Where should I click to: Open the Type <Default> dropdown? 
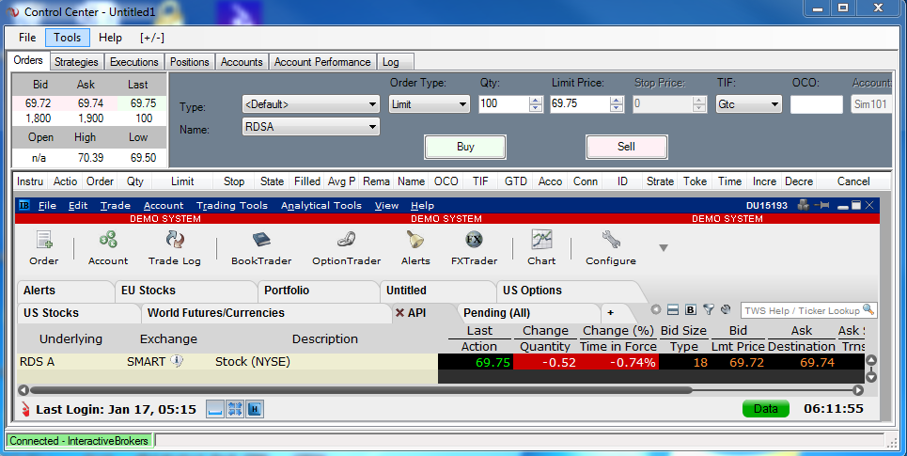[372, 104]
